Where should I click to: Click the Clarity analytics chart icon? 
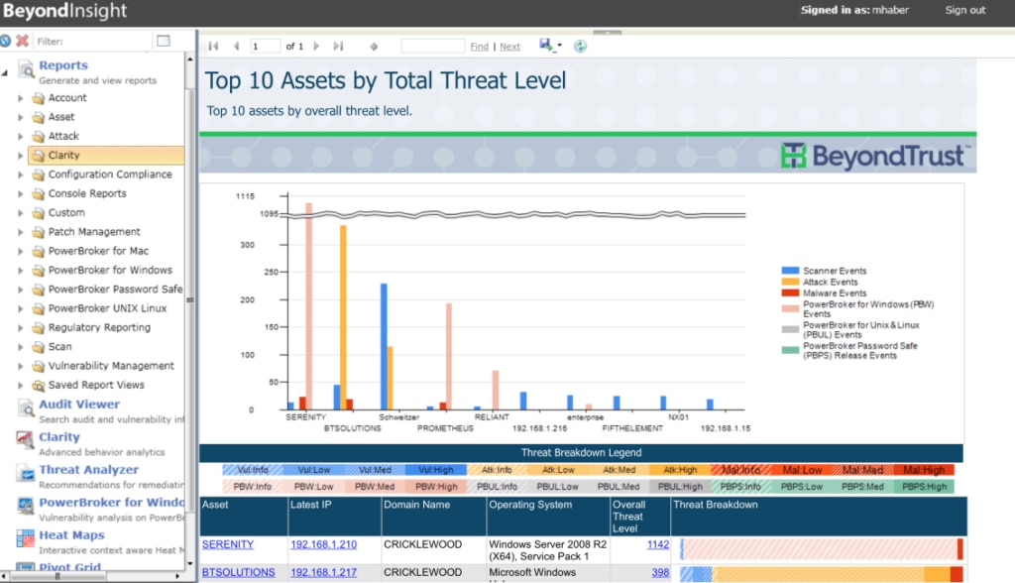pyautogui.click(x=25, y=440)
